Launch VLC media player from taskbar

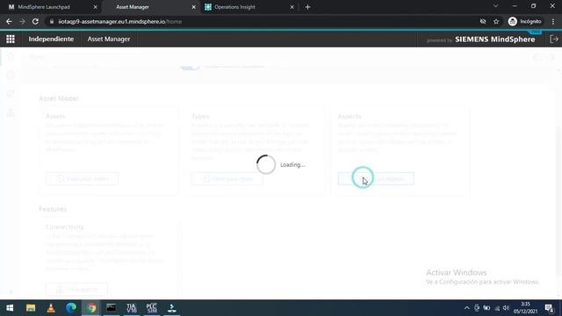coord(51,308)
